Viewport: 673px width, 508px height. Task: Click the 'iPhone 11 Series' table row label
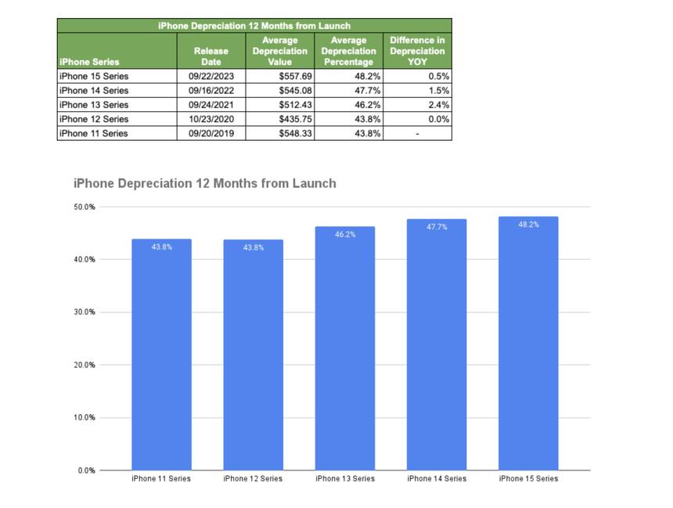[x=94, y=133]
